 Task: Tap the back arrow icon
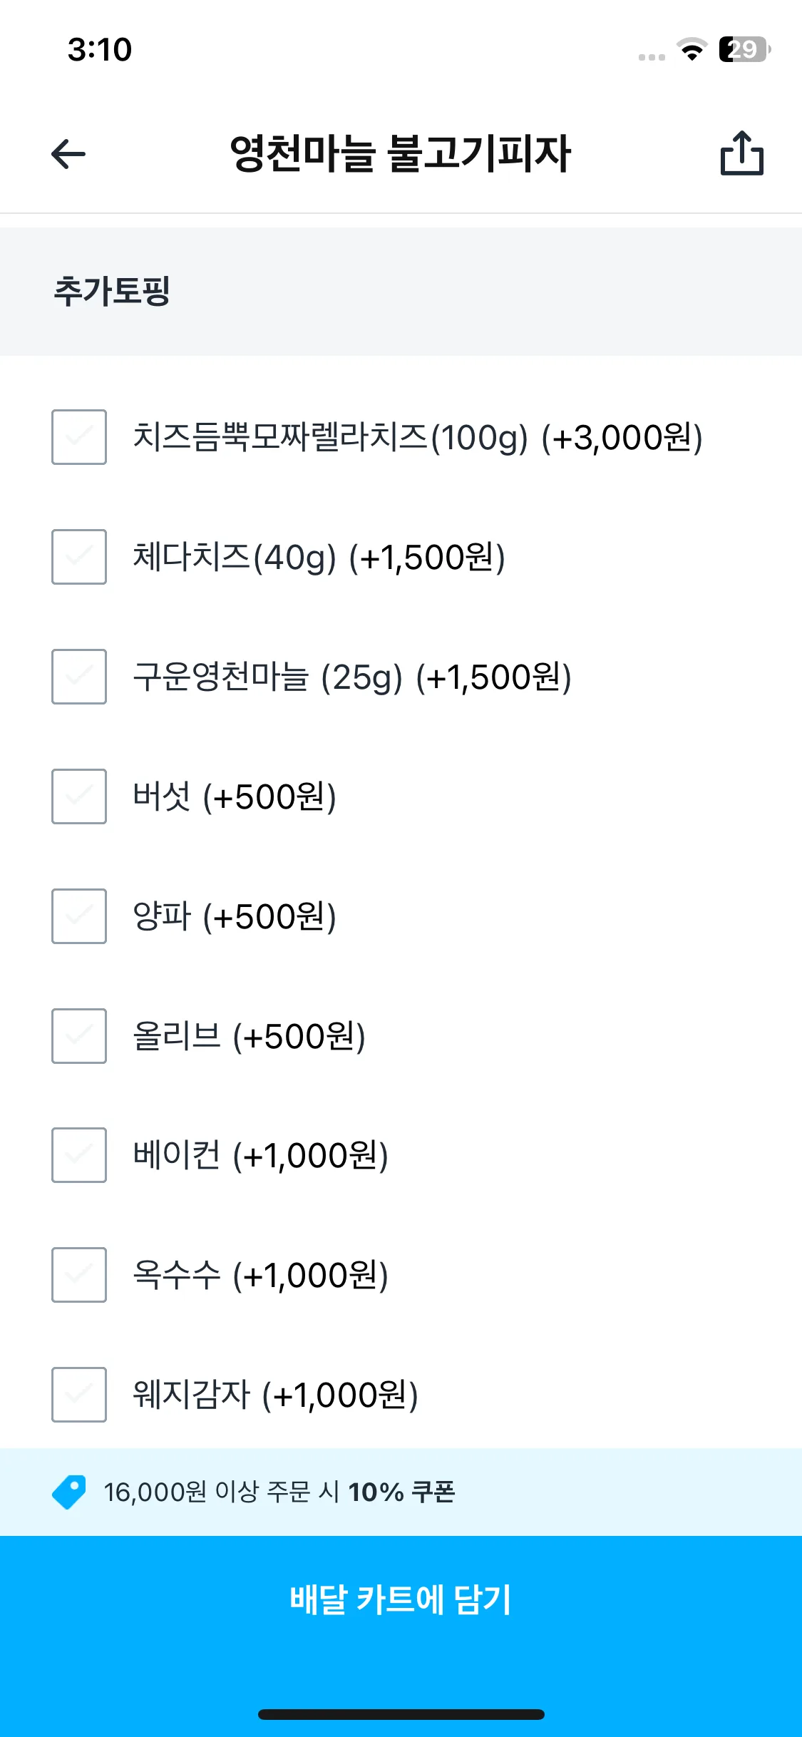[68, 154]
